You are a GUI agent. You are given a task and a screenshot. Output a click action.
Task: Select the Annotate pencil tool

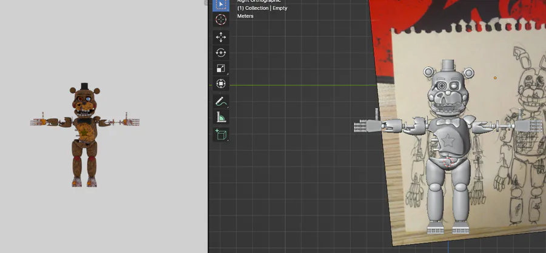221,102
